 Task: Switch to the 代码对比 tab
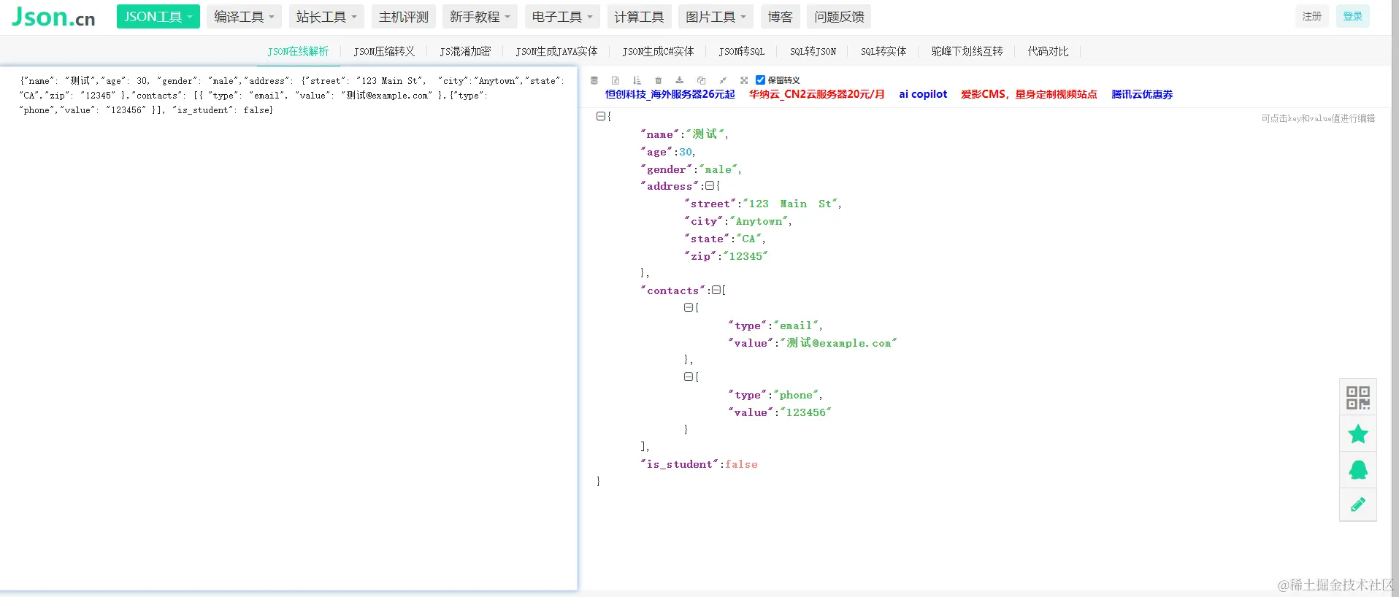pos(1048,51)
